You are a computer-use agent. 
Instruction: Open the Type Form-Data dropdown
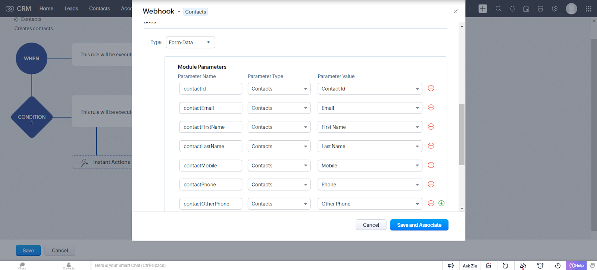pyautogui.click(x=190, y=42)
